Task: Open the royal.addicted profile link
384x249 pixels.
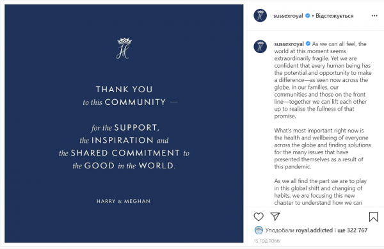Action: (314, 230)
